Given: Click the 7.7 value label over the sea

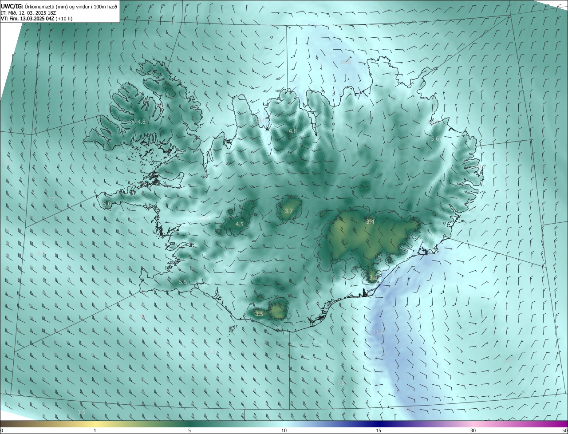Looking at the screenshot, I should pos(51,200).
